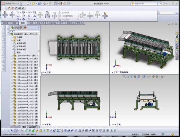The image size is (180, 137).
Task: Open the DisplayManager color ball tab
Action: [25, 28]
